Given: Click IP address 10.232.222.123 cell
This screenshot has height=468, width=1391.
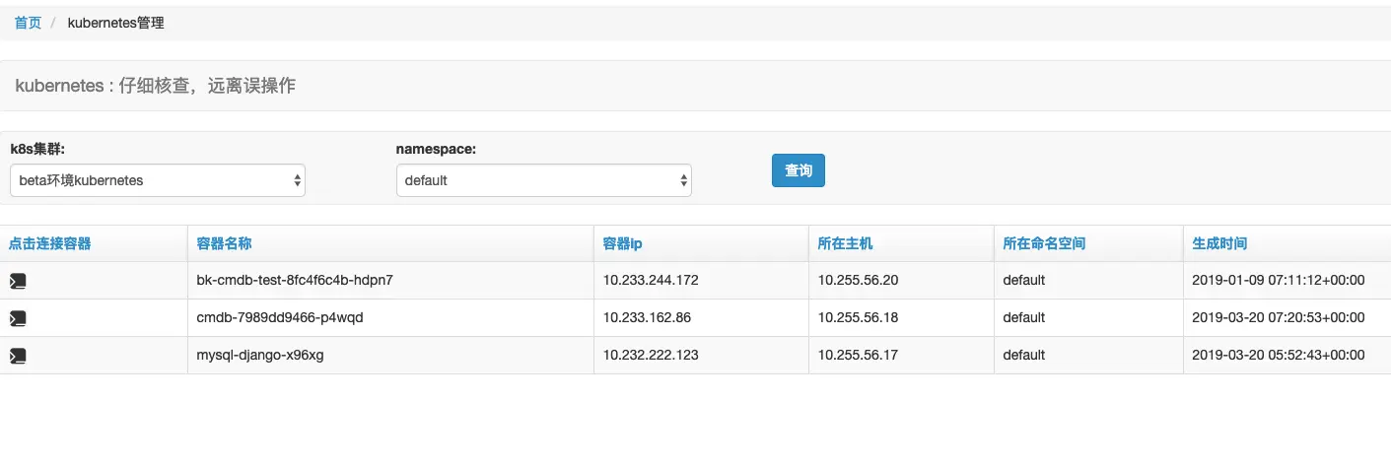Looking at the screenshot, I should tap(651, 355).
